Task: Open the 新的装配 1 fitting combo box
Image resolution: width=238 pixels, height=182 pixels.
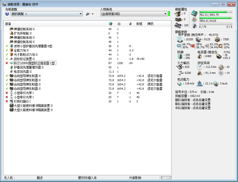Action: point(47,14)
